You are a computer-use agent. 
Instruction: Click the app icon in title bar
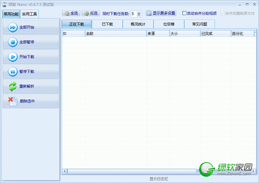(5, 4)
